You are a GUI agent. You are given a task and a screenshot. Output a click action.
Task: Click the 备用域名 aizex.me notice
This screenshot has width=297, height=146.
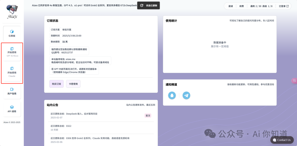point(80,60)
